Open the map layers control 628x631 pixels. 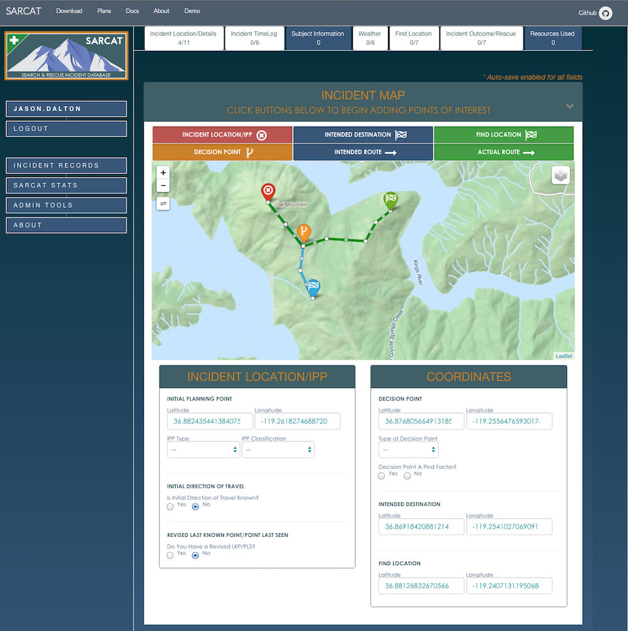(561, 175)
